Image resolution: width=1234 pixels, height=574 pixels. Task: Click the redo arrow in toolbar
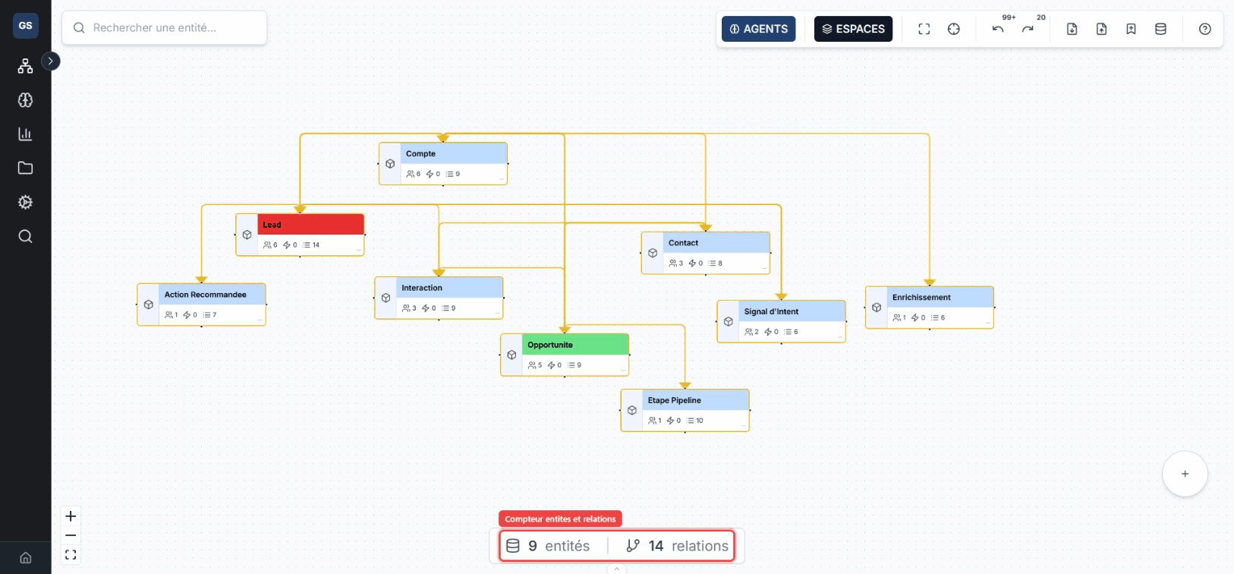click(1028, 29)
